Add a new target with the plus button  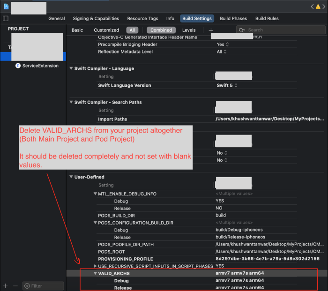6,286
